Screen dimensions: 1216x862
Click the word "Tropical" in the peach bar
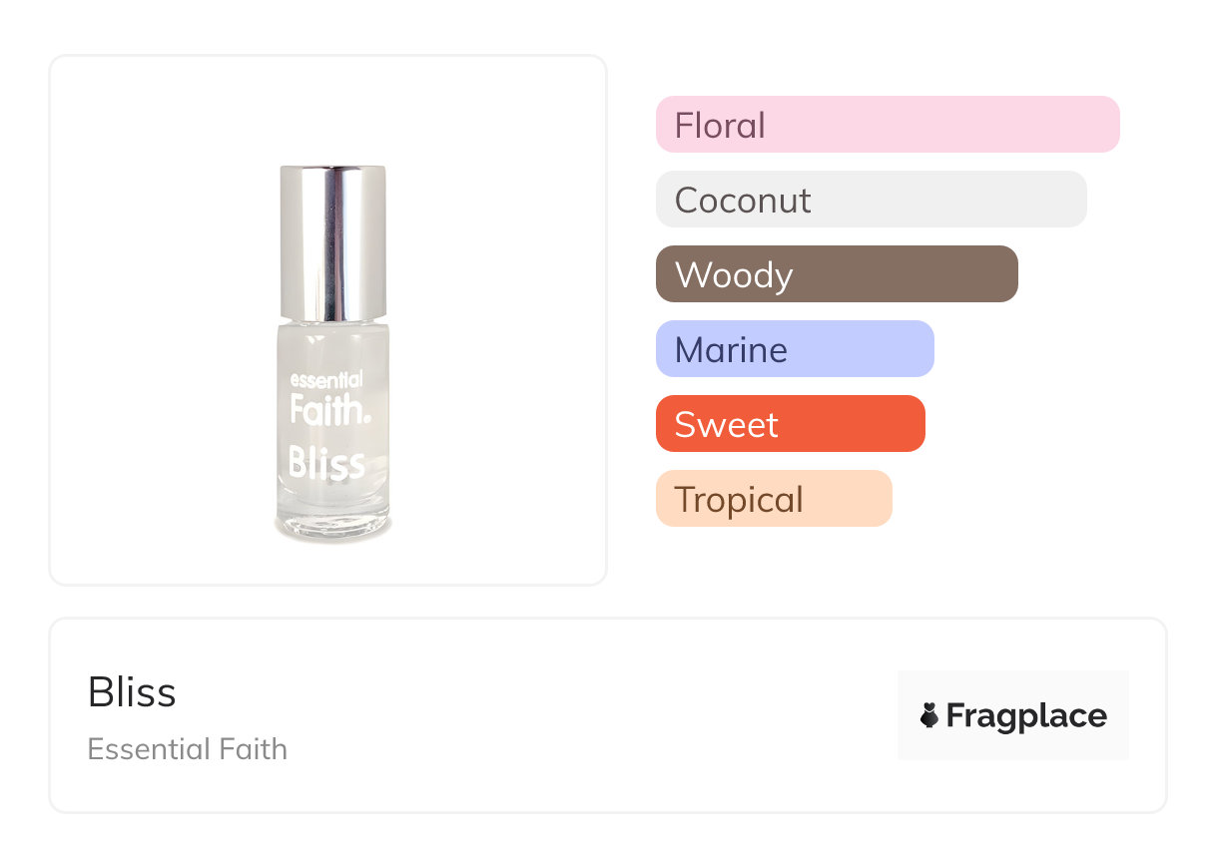click(739, 500)
